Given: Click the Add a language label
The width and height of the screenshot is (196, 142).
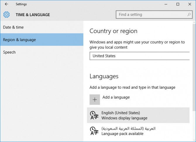Looking at the screenshot, I should (116, 97).
